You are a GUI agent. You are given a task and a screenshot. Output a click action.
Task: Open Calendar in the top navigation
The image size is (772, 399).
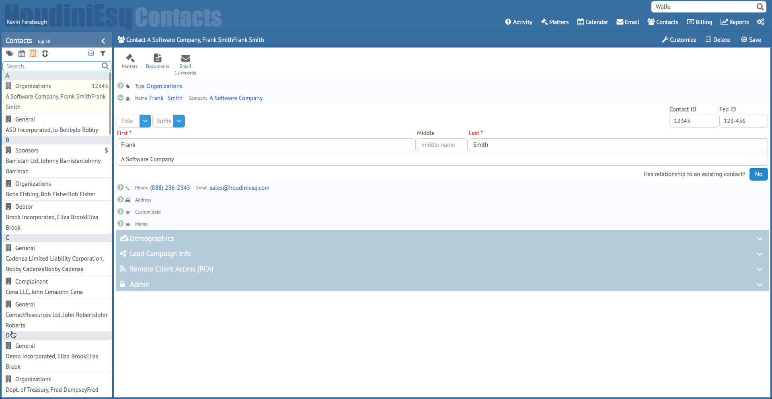coord(593,22)
